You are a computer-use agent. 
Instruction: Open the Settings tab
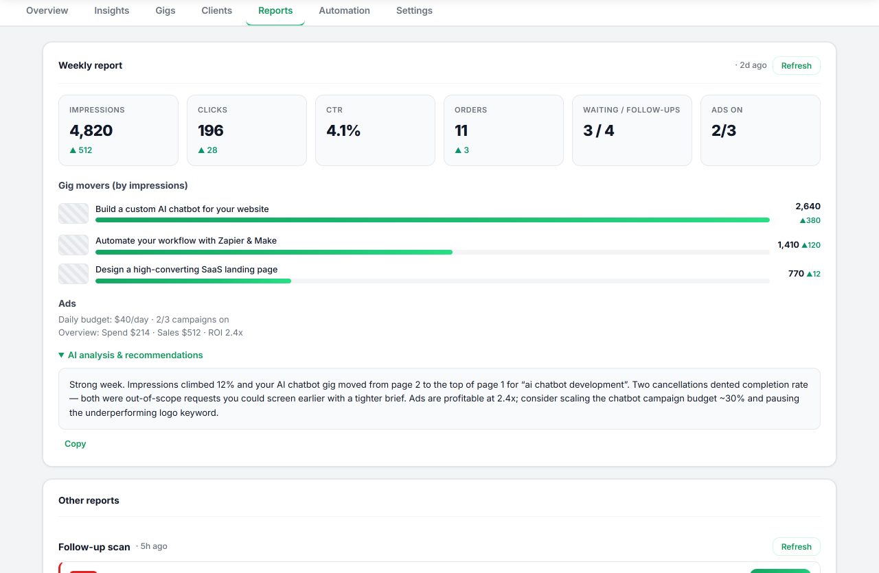(x=414, y=10)
